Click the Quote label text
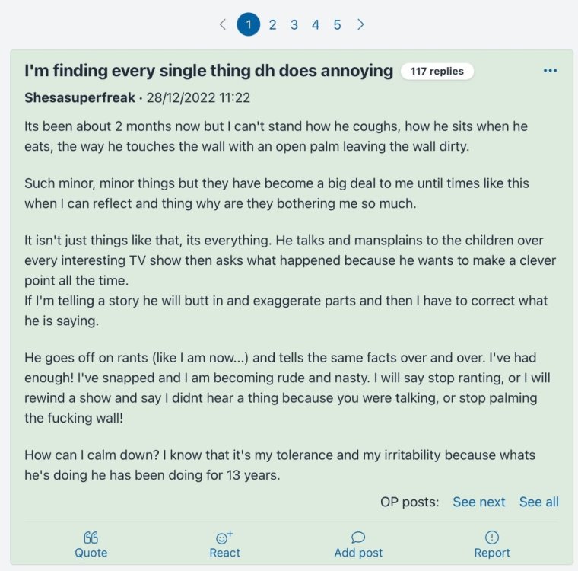This screenshot has height=571, width=578. [91, 553]
